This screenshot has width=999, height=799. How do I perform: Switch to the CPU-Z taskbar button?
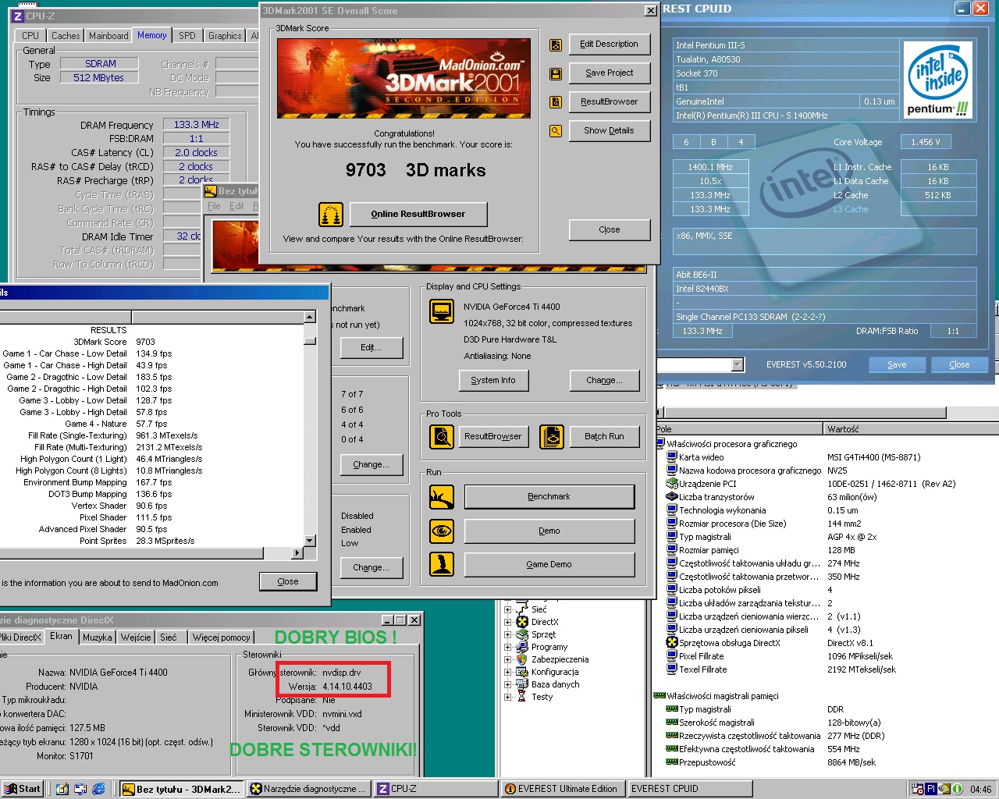pyautogui.click(x=436, y=789)
